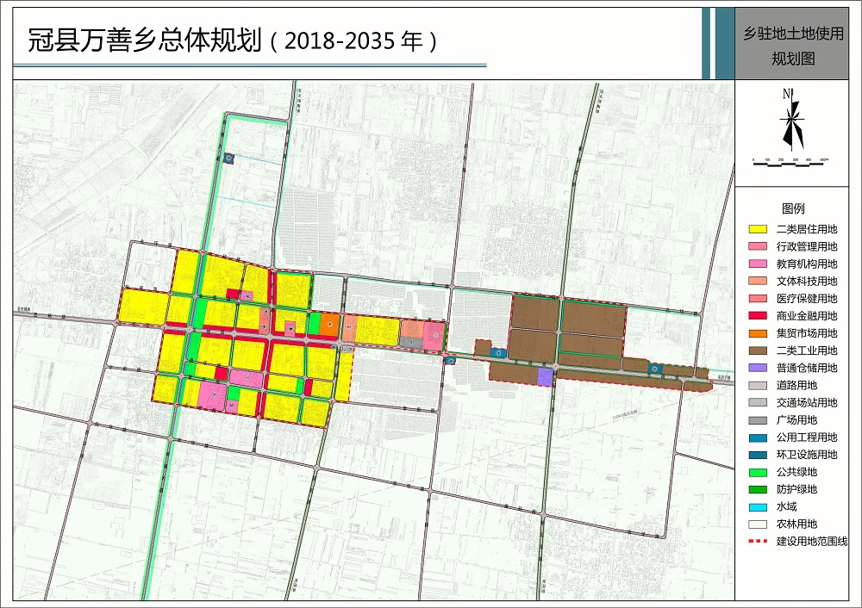
Task: Pick the purple 普通仓储用地 legend swatch
Action: [758, 368]
